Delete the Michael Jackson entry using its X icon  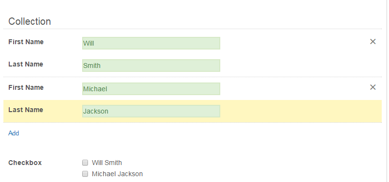372,87
